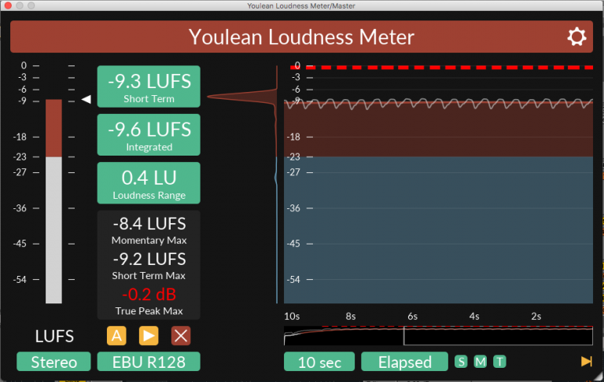Select the -9.6 LUFS Integrated readout
Screen dimensions: 604x382
coord(149,134)
